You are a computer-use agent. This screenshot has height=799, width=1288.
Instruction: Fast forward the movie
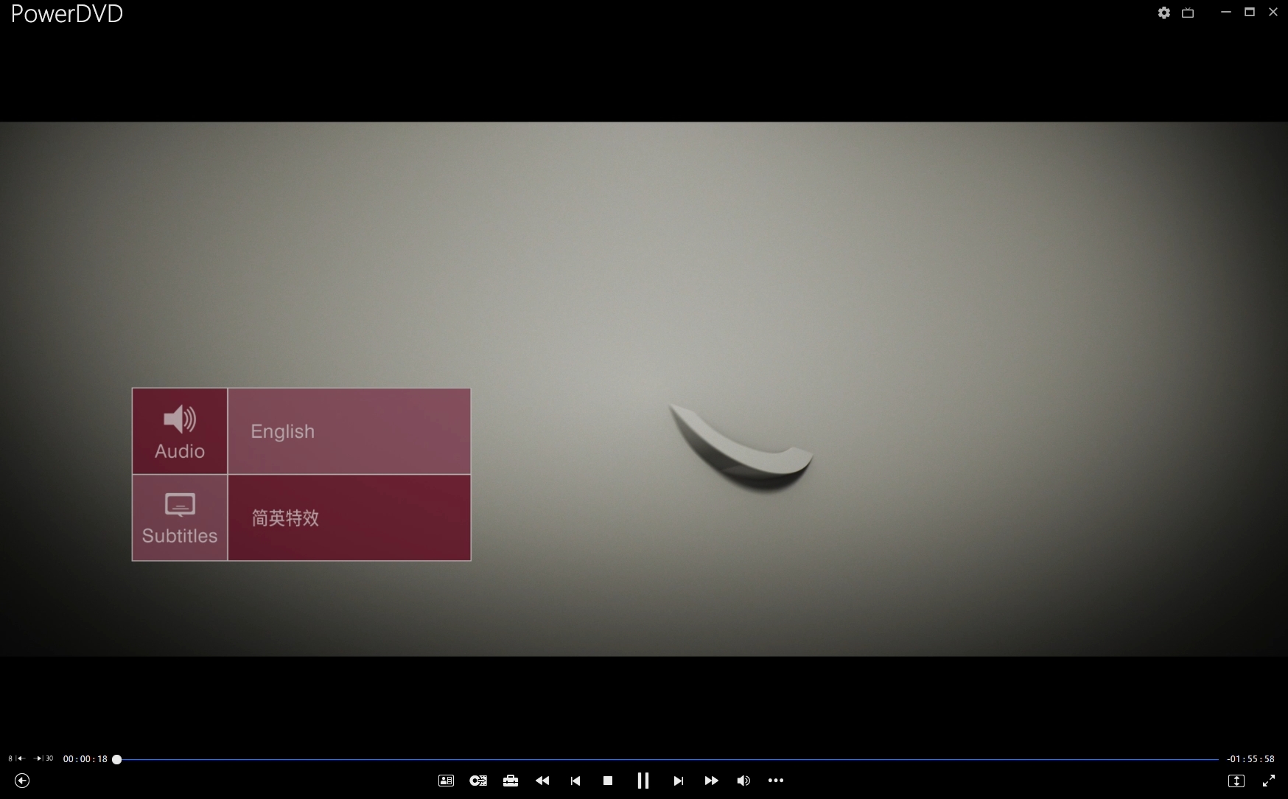click(711, 781)
